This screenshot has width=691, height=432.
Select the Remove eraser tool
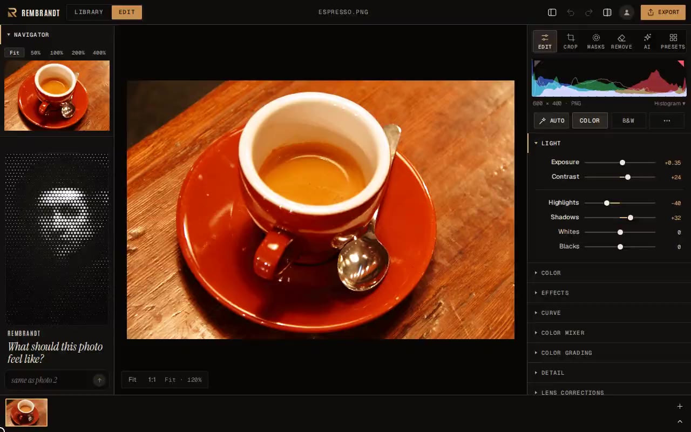tap(621, 41)
